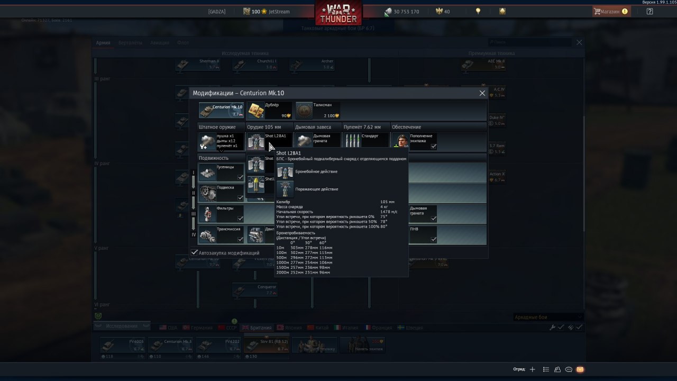677x381 pixels.
Task: Open the Аркадные бои game mode dropdown
Action: (548, 317)
